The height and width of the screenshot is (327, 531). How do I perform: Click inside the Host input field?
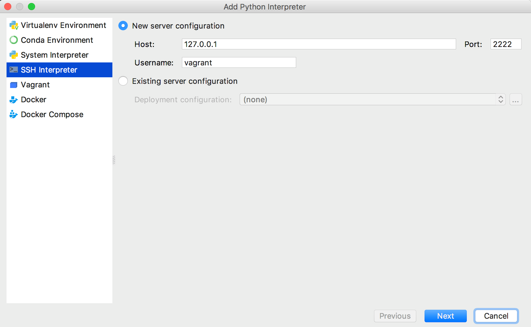(x=318, y=44)
